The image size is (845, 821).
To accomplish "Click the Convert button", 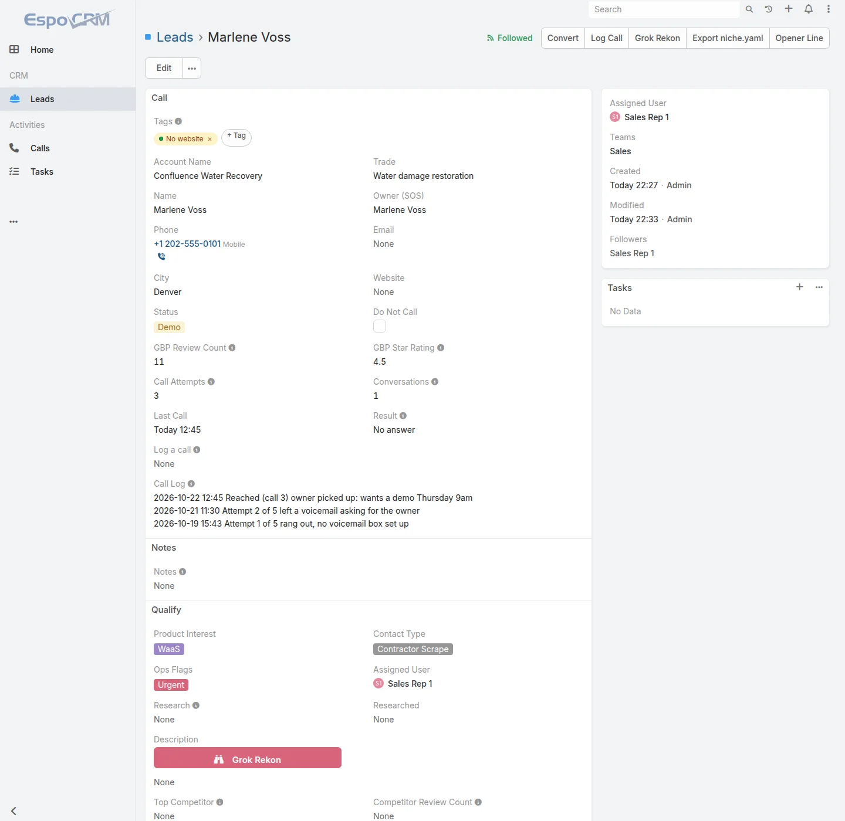I will pos(563,38).
